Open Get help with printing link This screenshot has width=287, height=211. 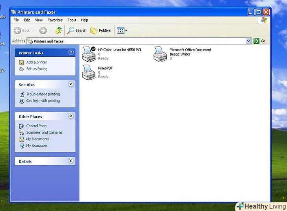point(43,101)
